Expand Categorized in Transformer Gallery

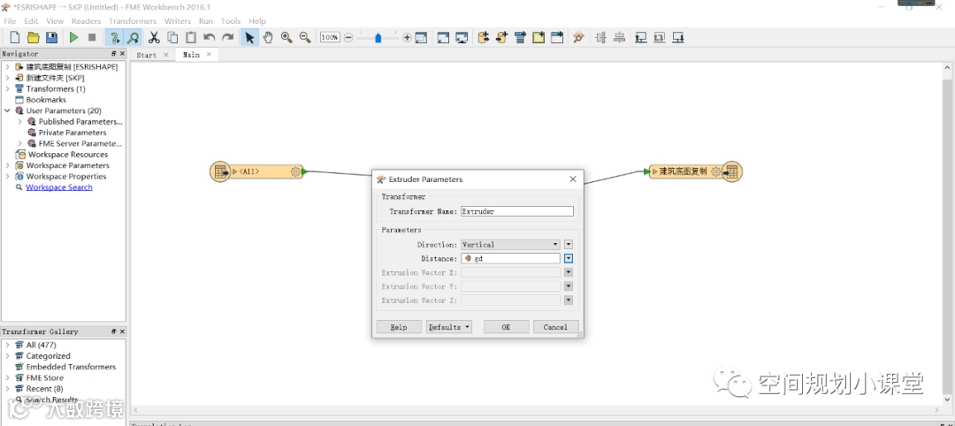pos(7,356)
